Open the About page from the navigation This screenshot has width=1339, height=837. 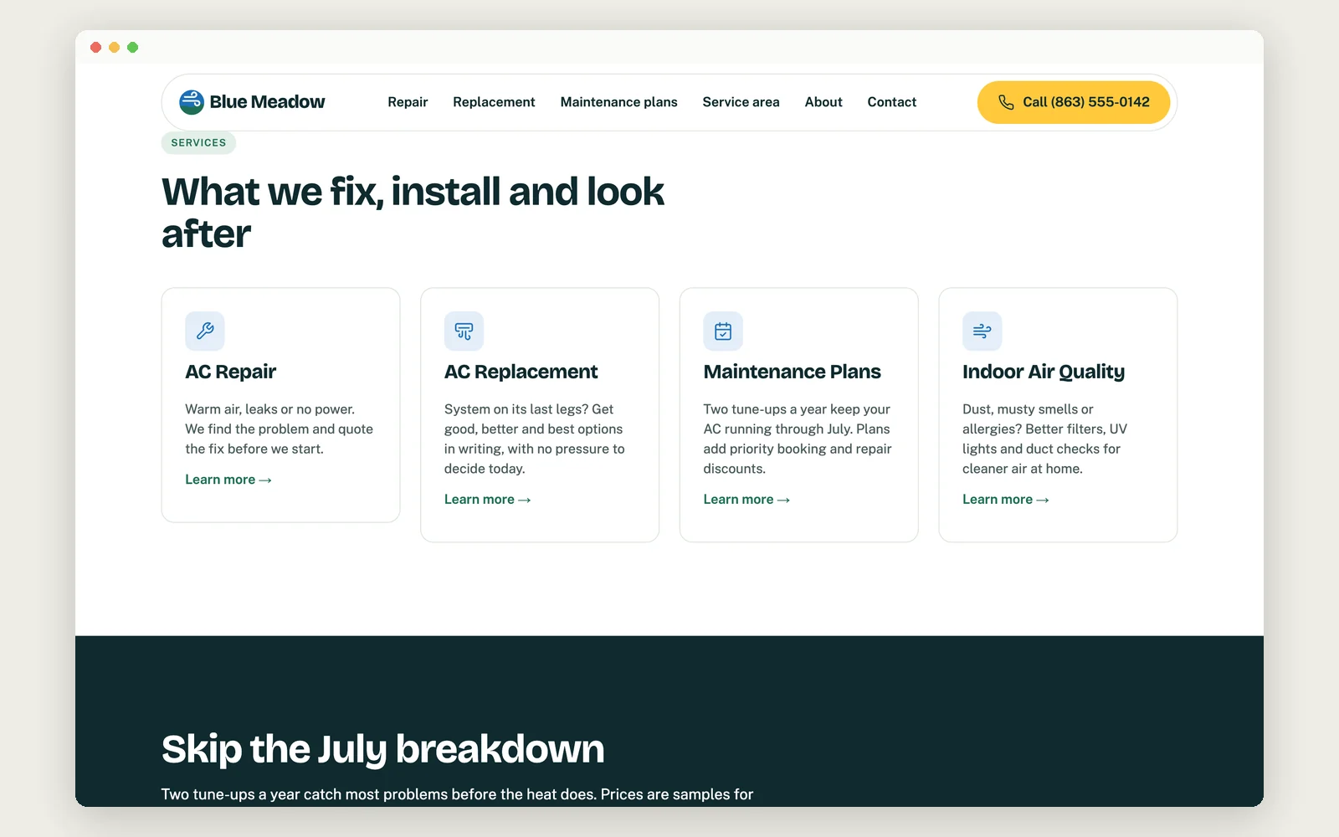[823, 102]
